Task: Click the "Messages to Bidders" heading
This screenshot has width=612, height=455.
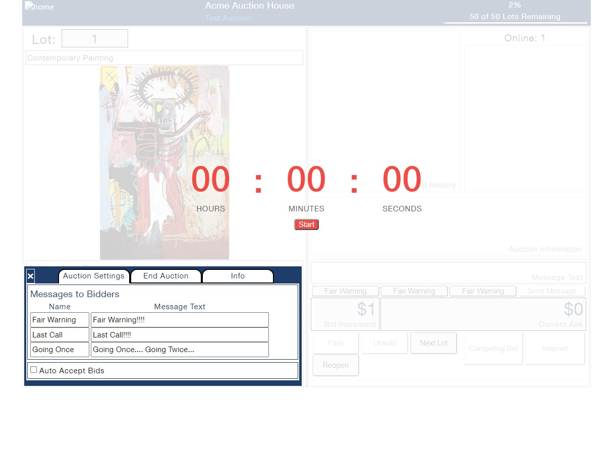Action: click(x=75, y=294)
